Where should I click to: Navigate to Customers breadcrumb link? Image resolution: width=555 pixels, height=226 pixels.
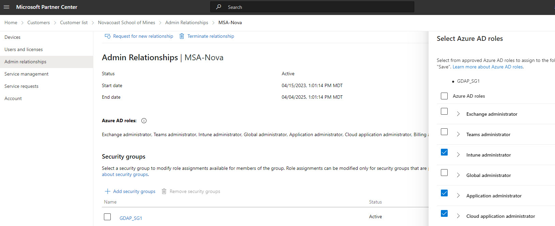point(38,23)
